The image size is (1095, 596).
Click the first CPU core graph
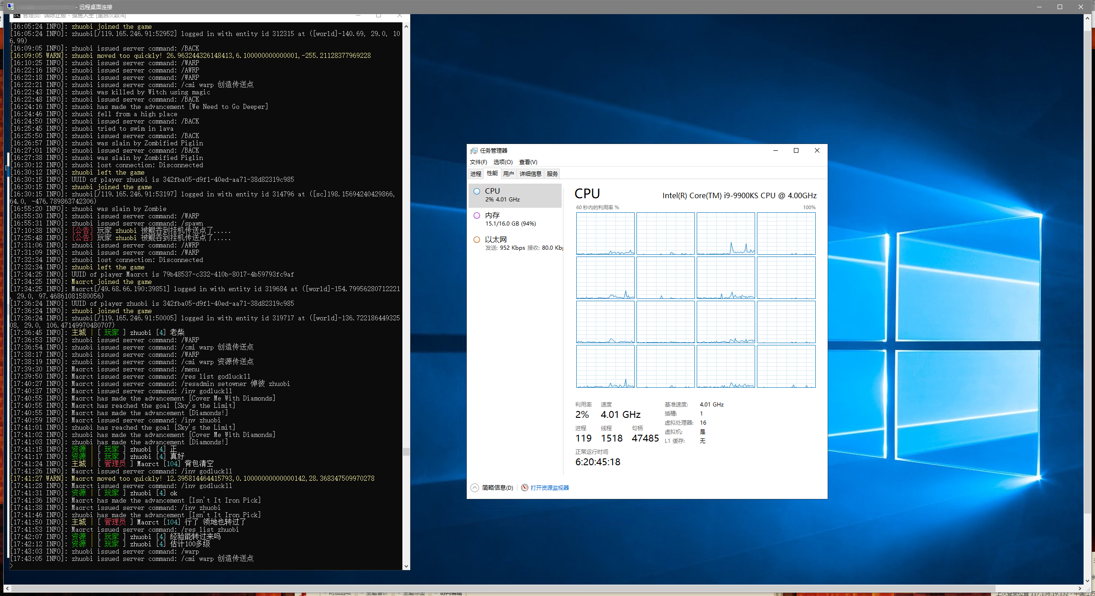[x=605, y=233]
